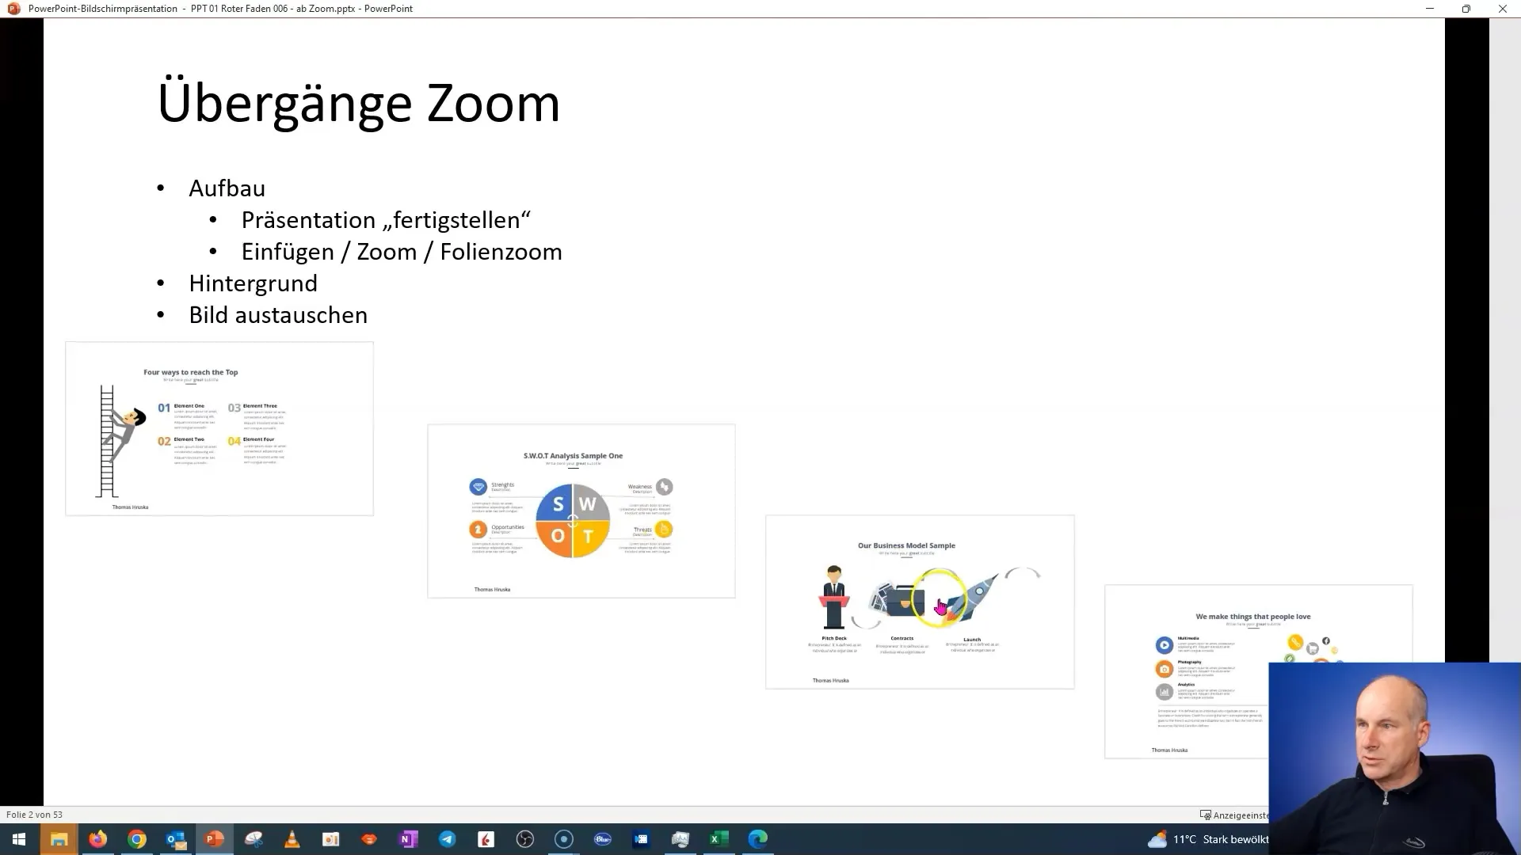Click the bullet 'Präsentation „fertigstellen“'
This screenshot has height=855, width=1521.
386,220
